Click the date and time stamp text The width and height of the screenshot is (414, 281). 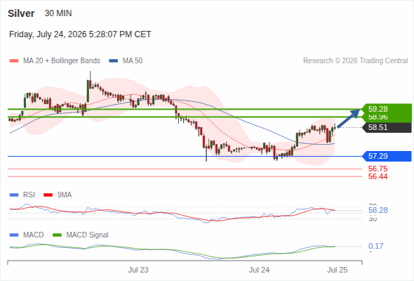(80, 34)
